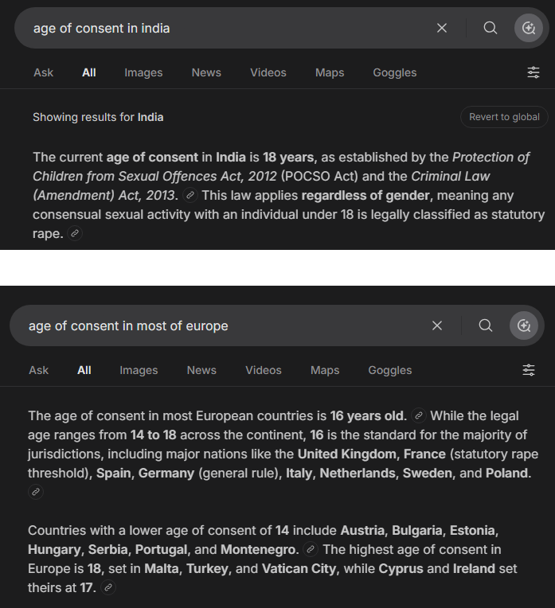Open citation link after 'Montenegro.'
This screenshot has width=555, height=608.
click(x=311, y=549)
